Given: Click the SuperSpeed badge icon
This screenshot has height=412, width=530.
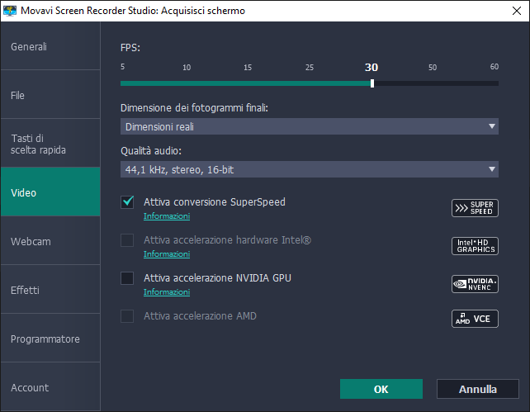Looking at the screenshot, I should (x=475, y=207).
